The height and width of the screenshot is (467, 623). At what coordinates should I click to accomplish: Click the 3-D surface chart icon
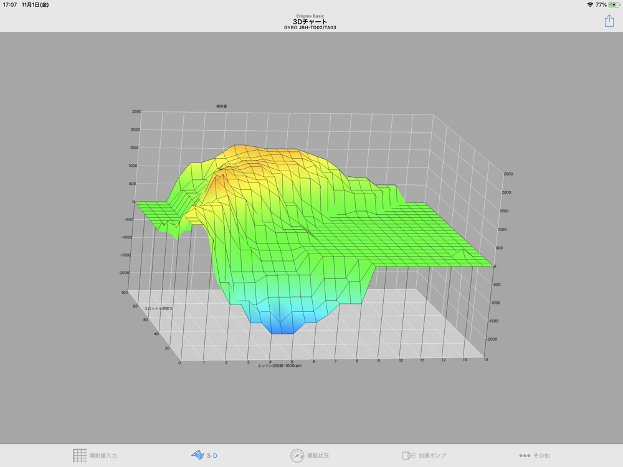coord(197,455)
